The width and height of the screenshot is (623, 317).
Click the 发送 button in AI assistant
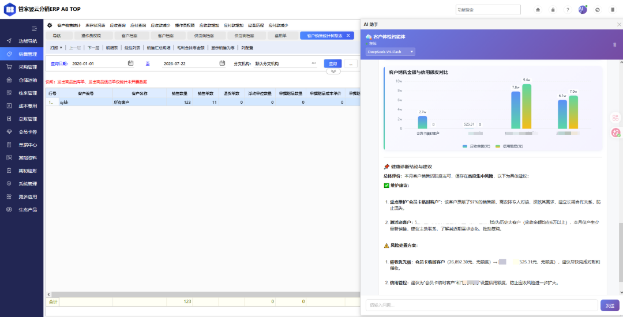(x=610, y=305)
